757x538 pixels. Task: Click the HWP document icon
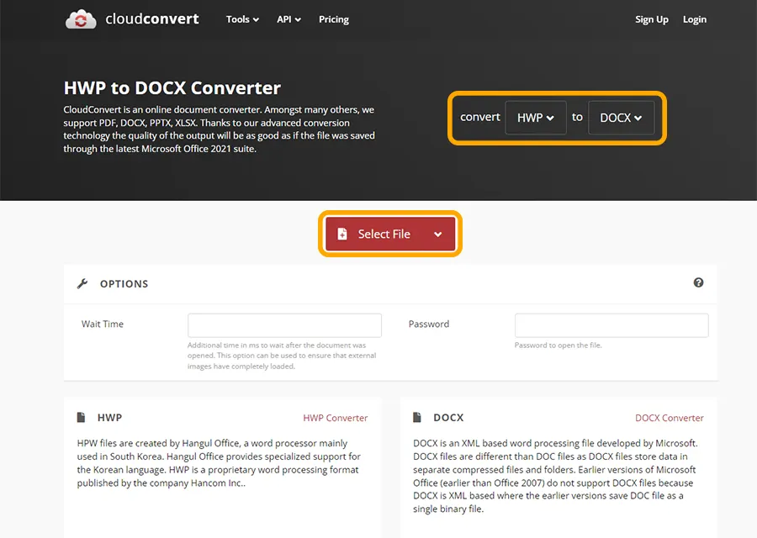(81, 417)
